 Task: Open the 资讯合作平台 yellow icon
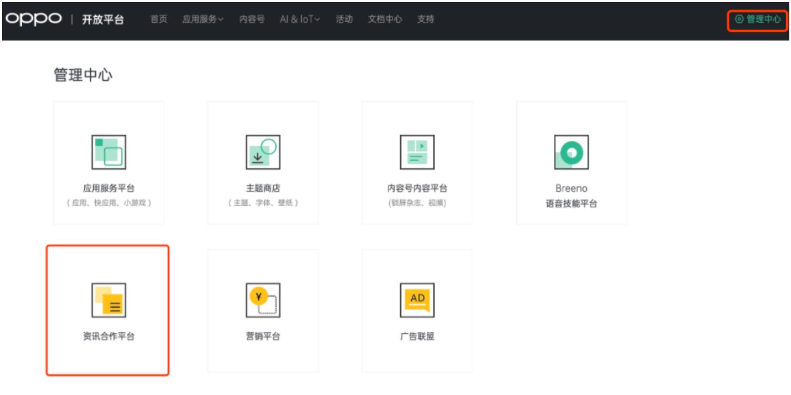click(x=108, y=300)
